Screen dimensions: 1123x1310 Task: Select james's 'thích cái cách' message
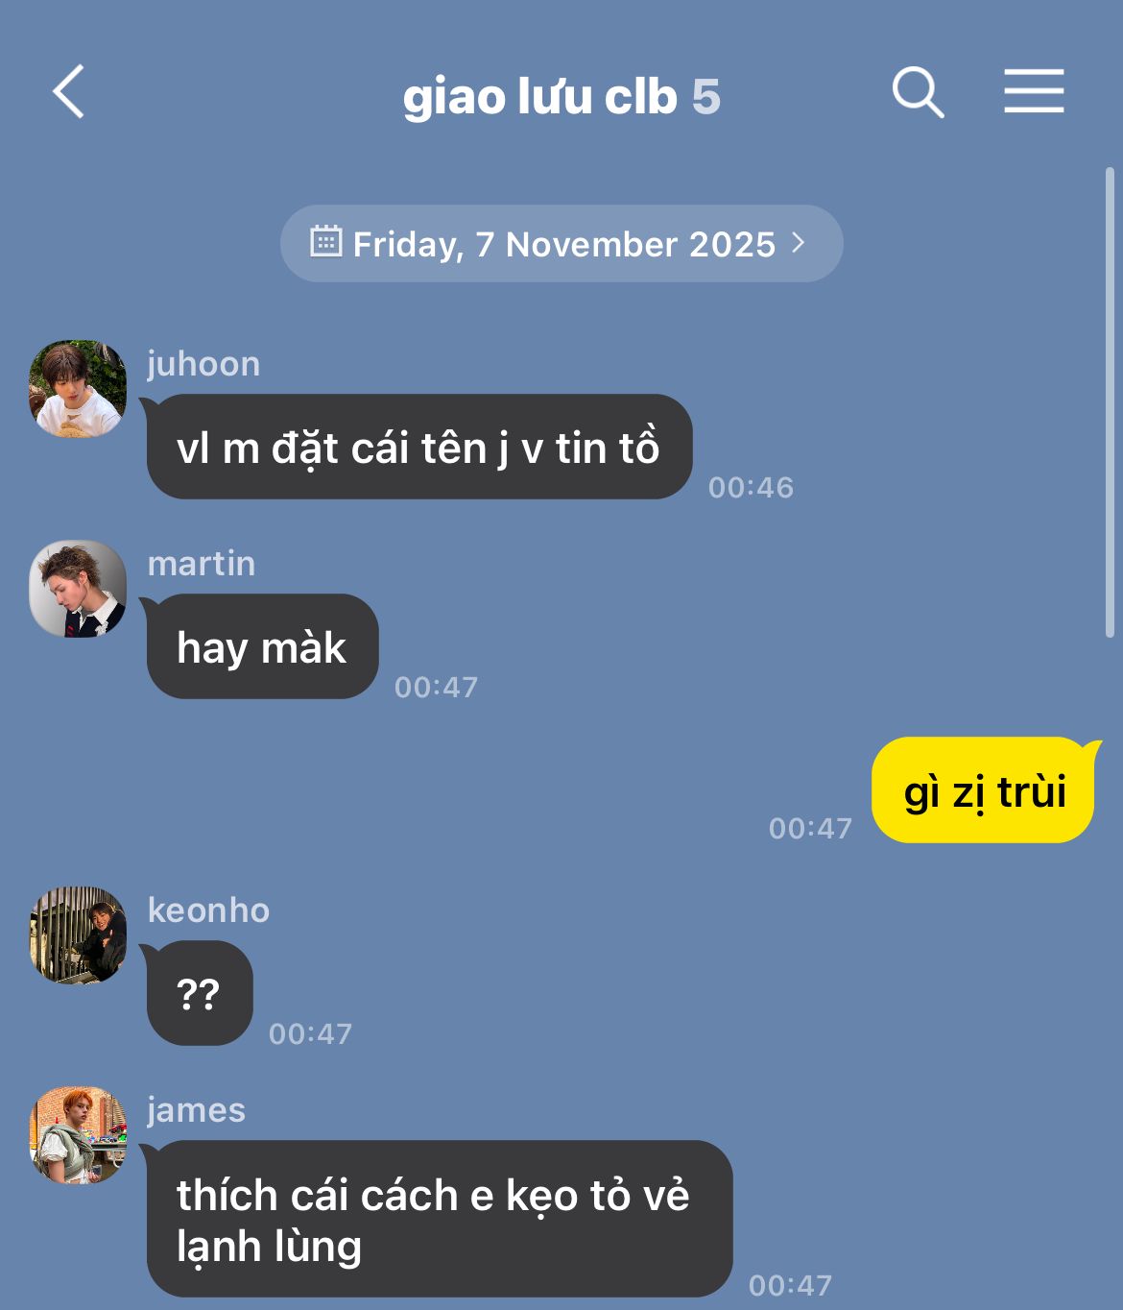click(x=439, y=1219)
